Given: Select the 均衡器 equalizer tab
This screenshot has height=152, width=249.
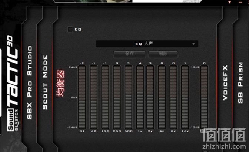Looking at the screenshot, I should click(x=61, y=83).
